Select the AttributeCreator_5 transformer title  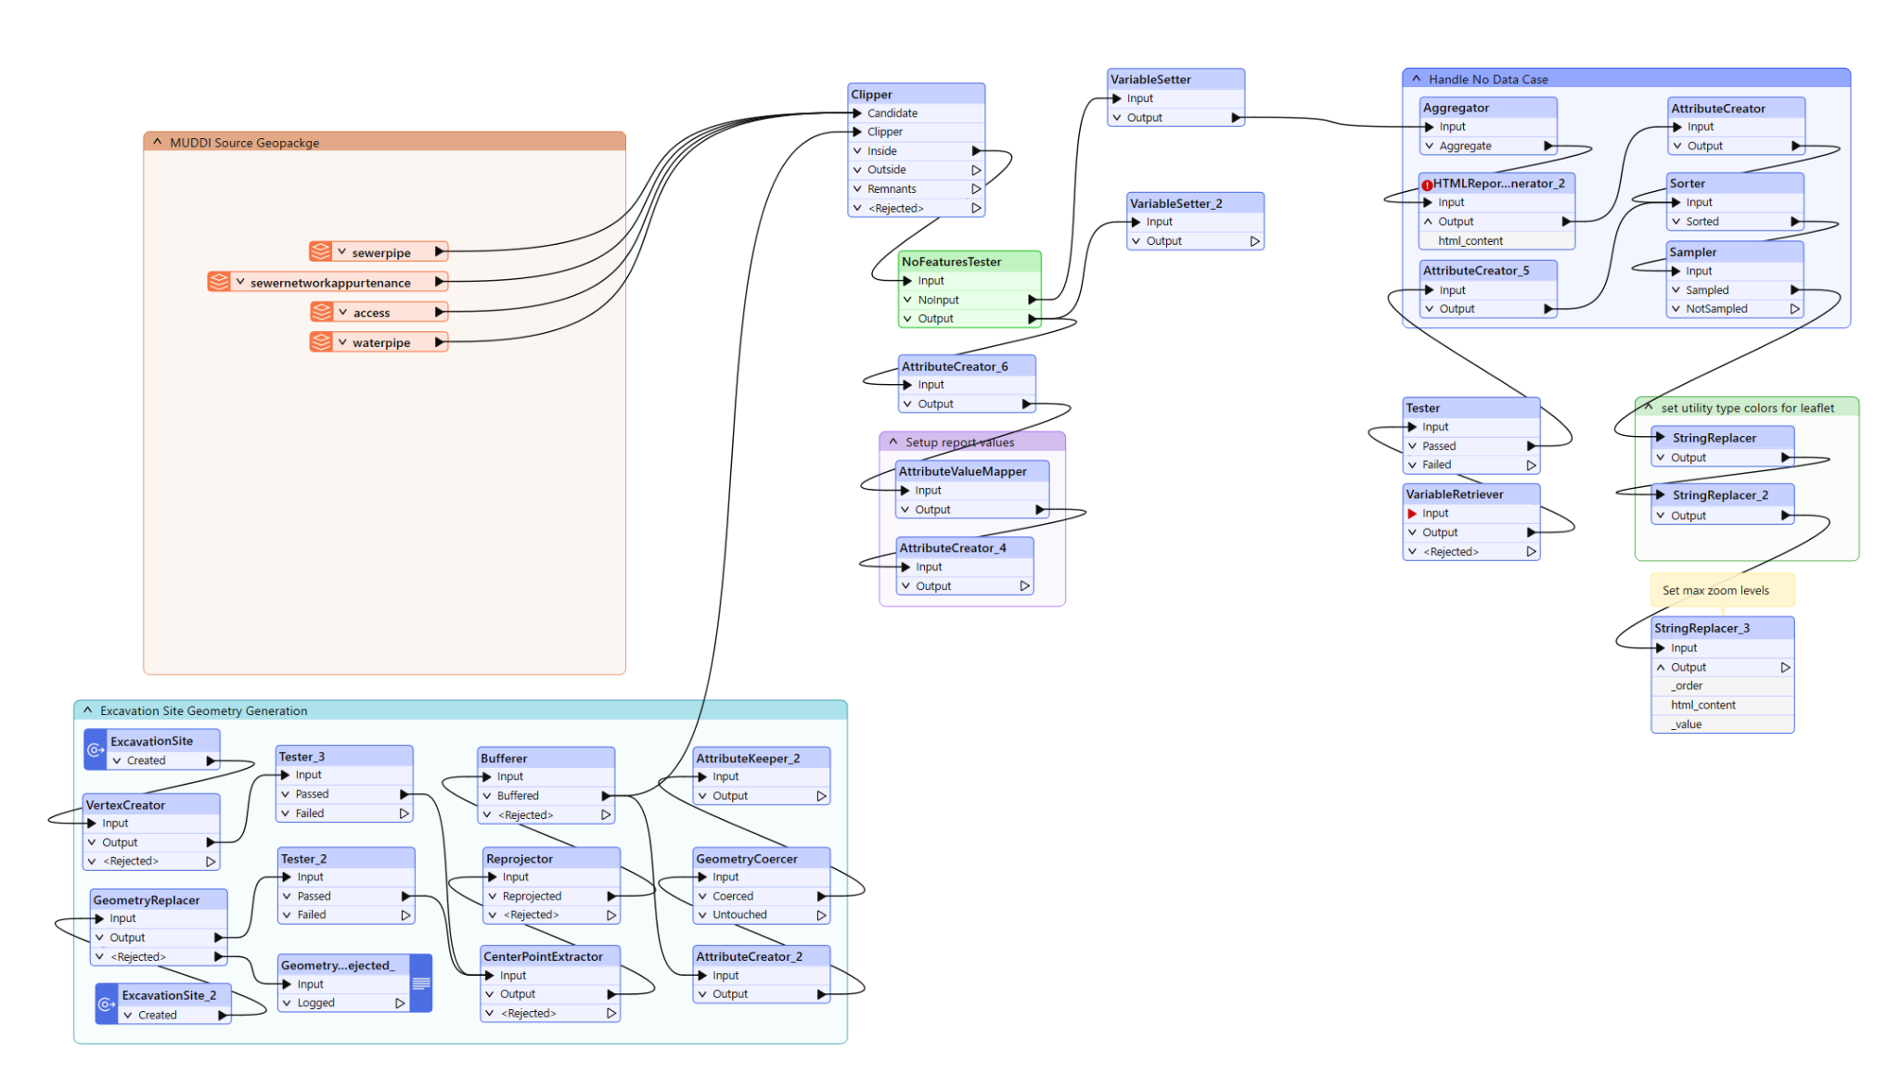1475,271
